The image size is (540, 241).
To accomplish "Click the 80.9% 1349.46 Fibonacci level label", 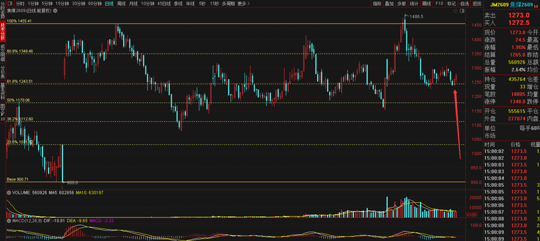I will (20, 51).
